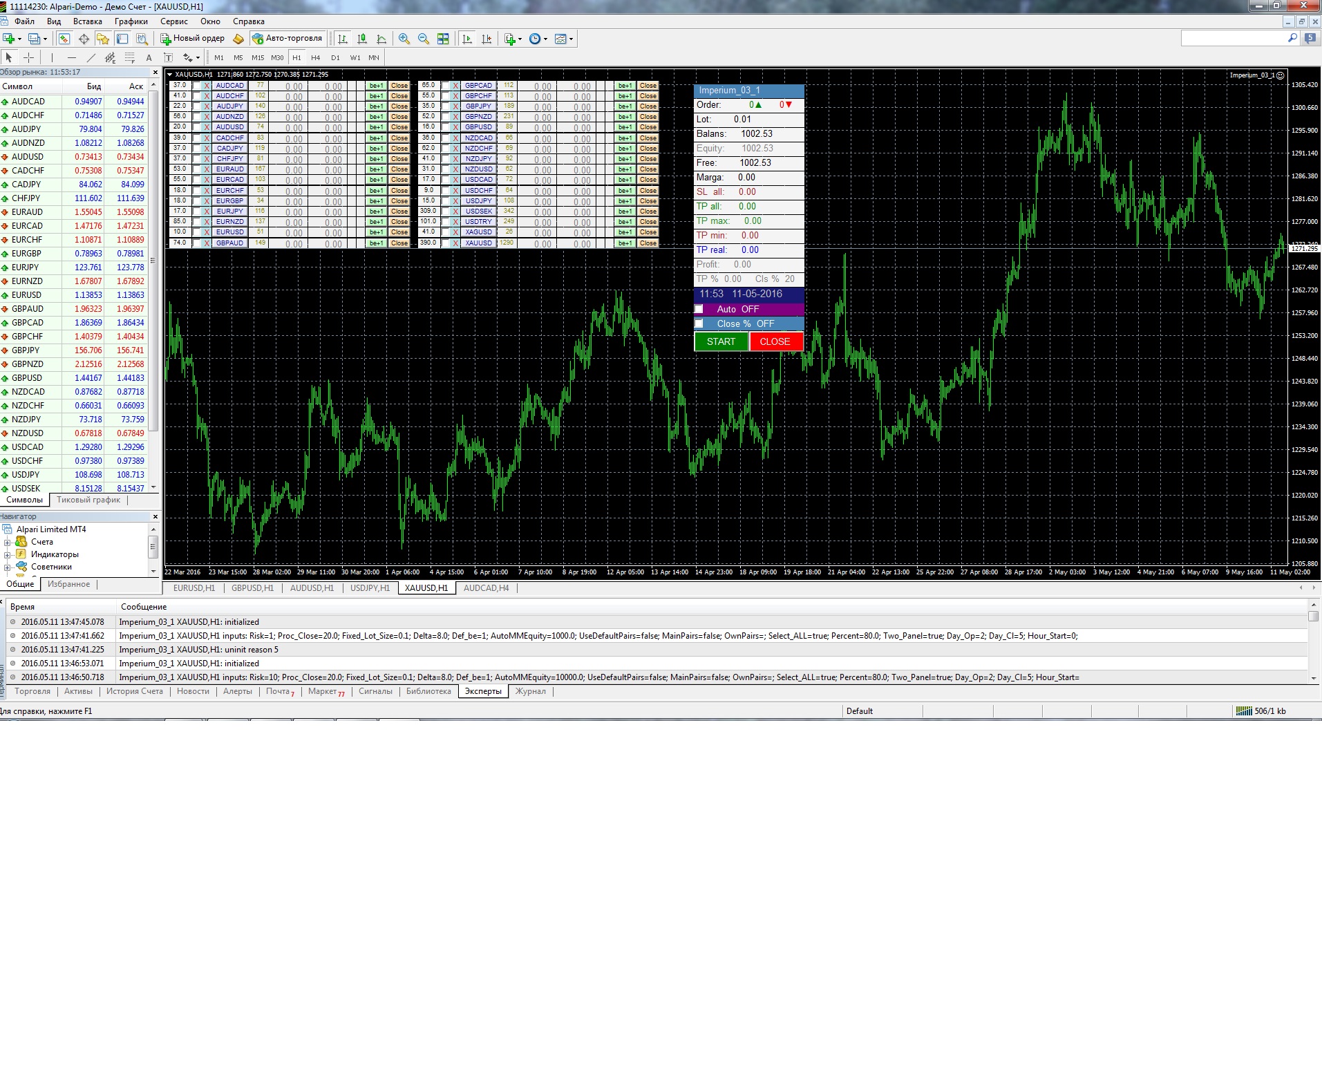Switch to the Тиковый график tab

[x=88, y=500]
